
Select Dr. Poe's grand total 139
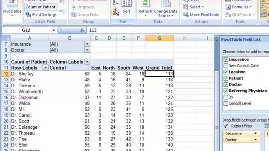[159, 139]
